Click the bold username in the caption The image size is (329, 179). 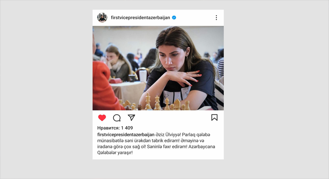tap(126, 134)
